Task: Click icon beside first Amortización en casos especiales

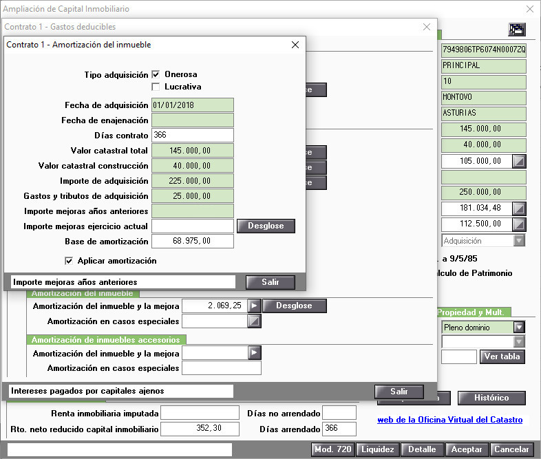Action: click(254, 321)
